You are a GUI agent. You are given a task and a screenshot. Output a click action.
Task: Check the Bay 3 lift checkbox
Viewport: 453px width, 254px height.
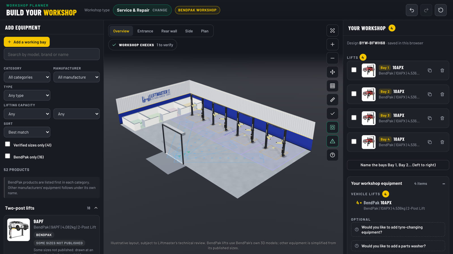354,117
